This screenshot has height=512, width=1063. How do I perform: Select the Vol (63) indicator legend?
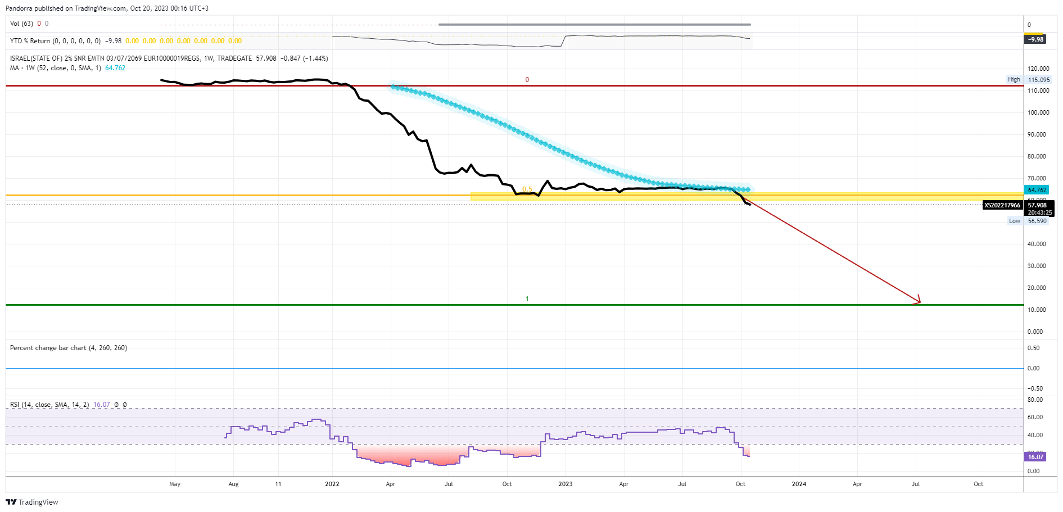click(x=21, y=24)
